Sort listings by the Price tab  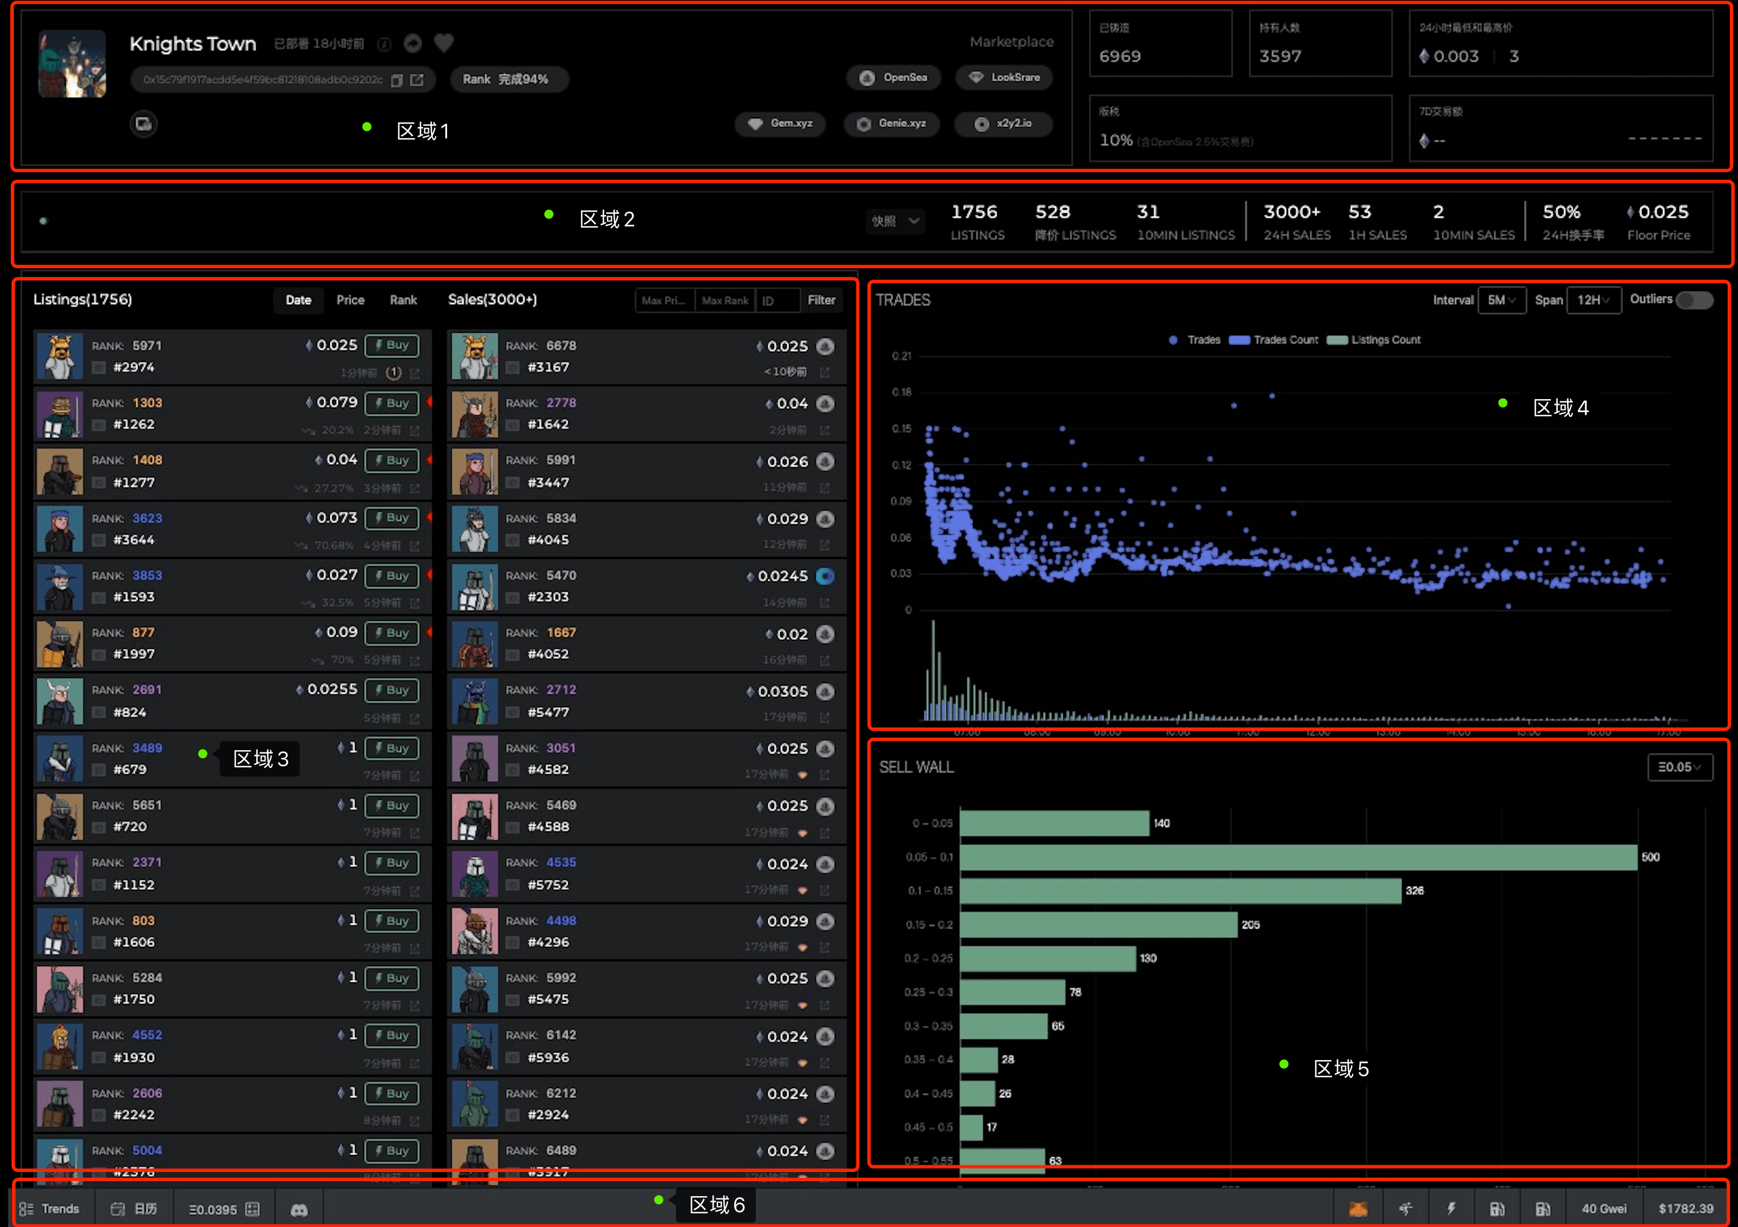pos(350,300)
